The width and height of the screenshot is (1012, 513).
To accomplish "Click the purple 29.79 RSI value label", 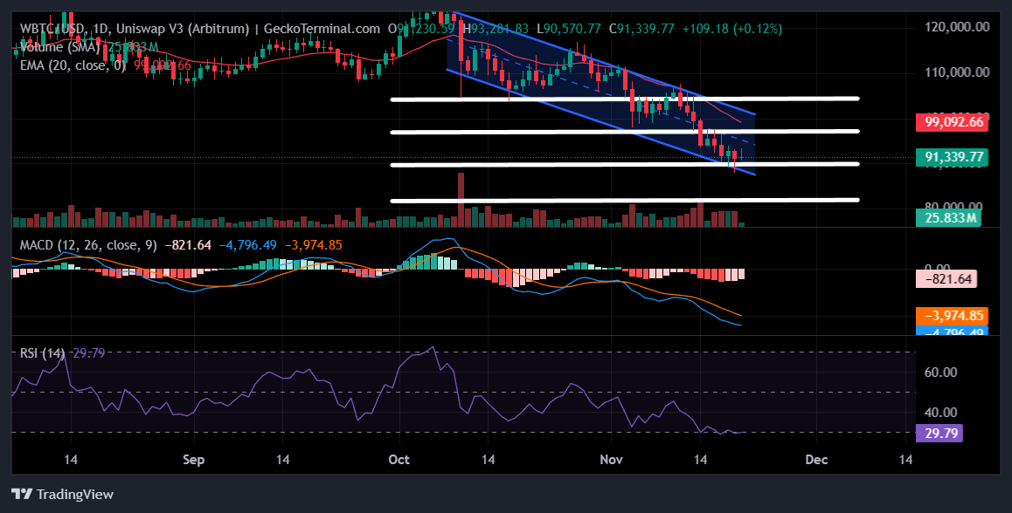I will pos(939,433).
